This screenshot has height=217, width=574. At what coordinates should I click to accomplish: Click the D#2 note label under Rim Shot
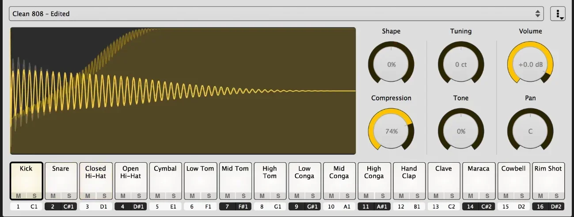[556, 206]
